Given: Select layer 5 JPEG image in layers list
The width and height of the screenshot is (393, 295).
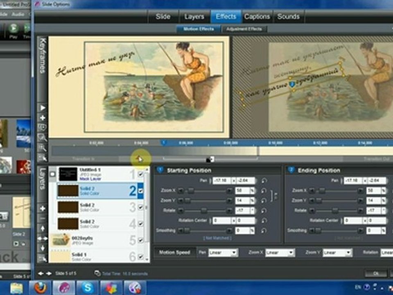Looking at the screenshot, I should point(97,241).
